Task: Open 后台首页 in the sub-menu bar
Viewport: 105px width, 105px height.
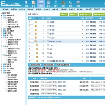Action: point(88,9)
